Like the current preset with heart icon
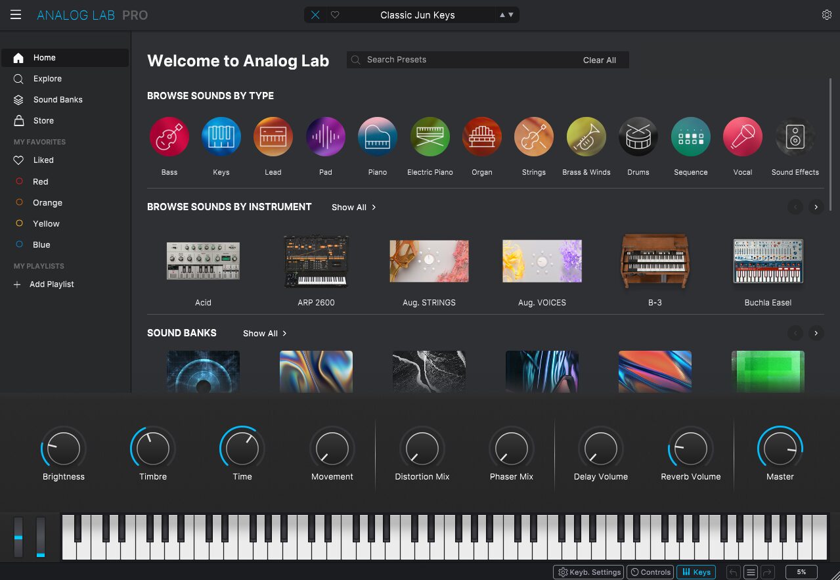Image resolution: width=840 pixels, height=580 pixels. pos(335,15)
